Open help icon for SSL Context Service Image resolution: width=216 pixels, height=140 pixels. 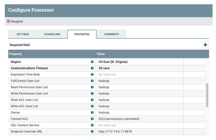coord(92,125)
